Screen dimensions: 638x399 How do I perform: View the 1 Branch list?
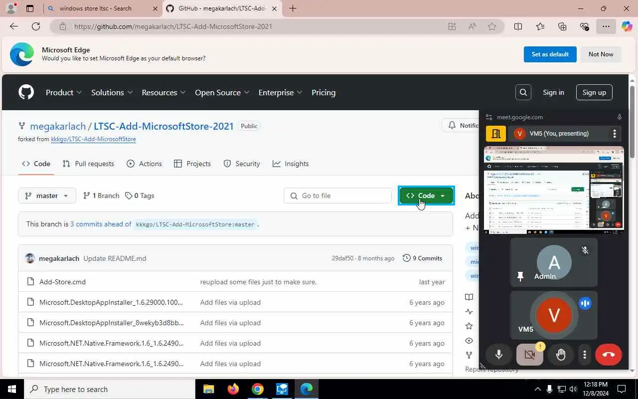(101, 196)
